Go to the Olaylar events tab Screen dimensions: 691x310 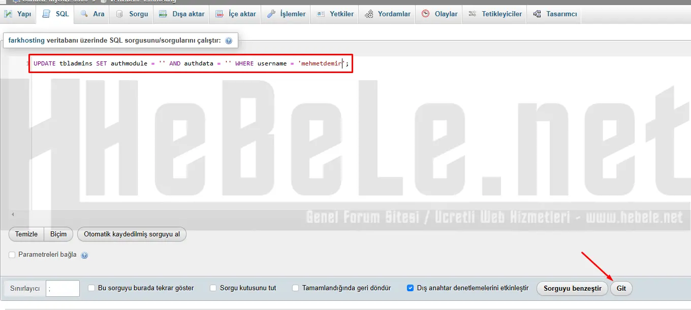(x=439, y=14)
